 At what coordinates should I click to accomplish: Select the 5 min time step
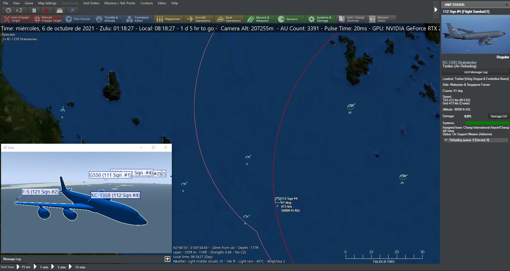coord(61,267)
